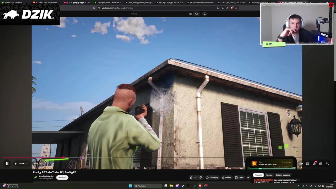Image resolution: width=336 pixels, height=189 pixels.
Task: Open File Explorer from the taskbar
Action: [x=171, y=186]
